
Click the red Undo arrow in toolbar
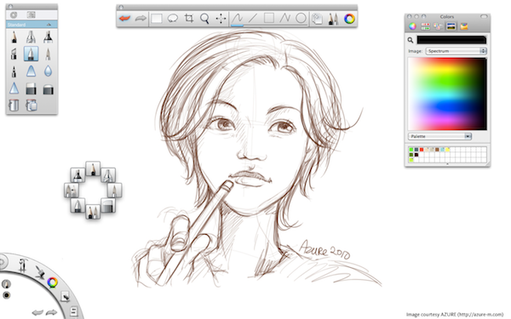(125, 19)
